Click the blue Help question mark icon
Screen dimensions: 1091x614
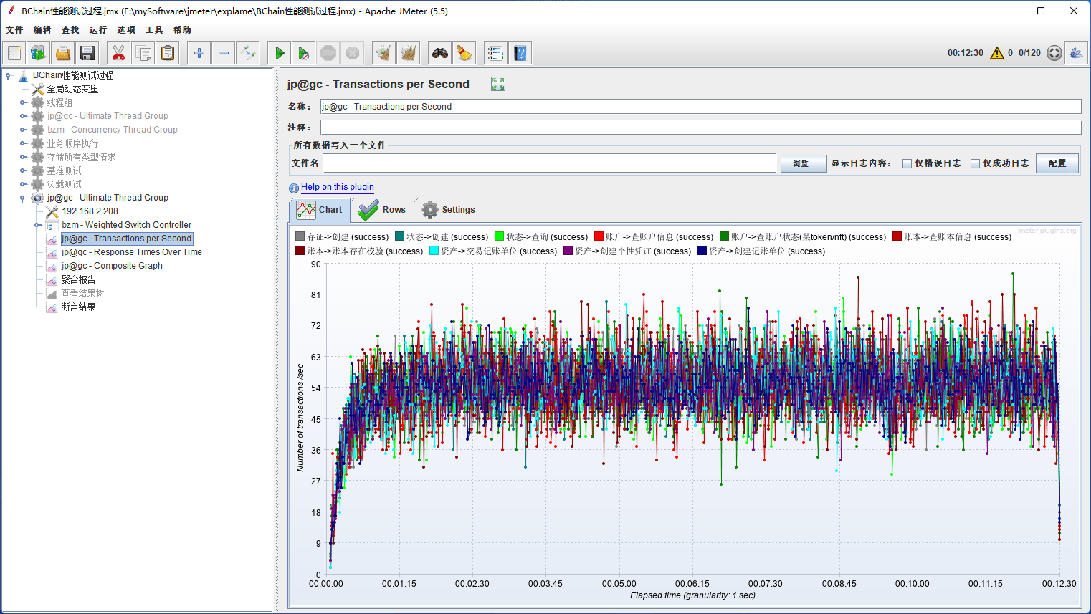[x=520, y=53]
